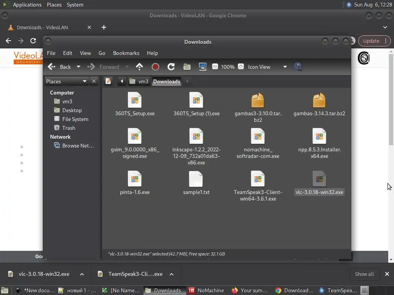Close the Chrome downloads bar
394x295 pixels.
pos(387,274)
